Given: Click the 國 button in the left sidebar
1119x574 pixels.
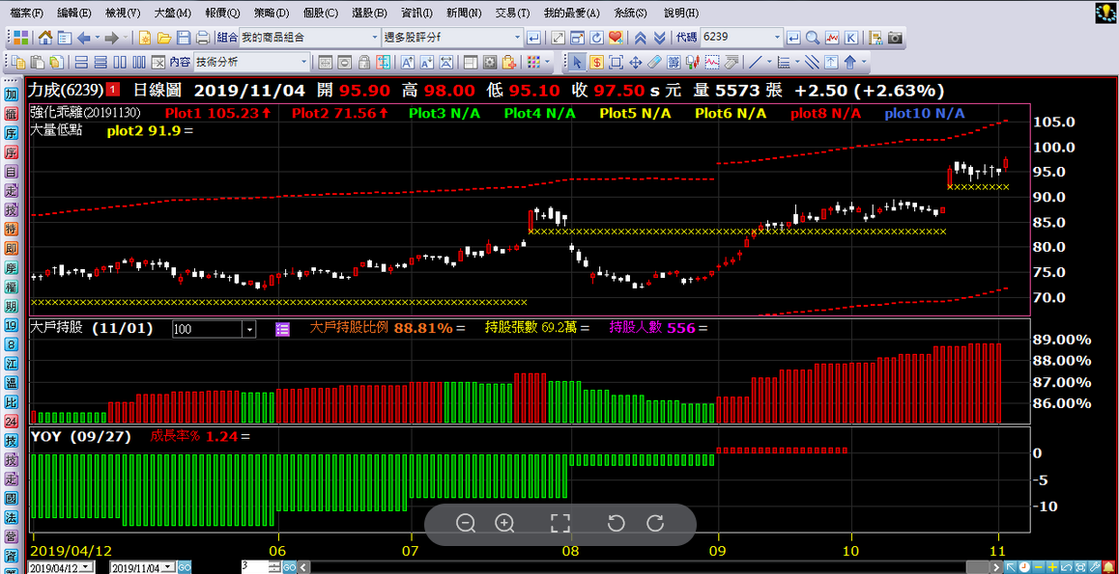Looking at the screenshot, I should pyautogui.click(x=10, y=499).
